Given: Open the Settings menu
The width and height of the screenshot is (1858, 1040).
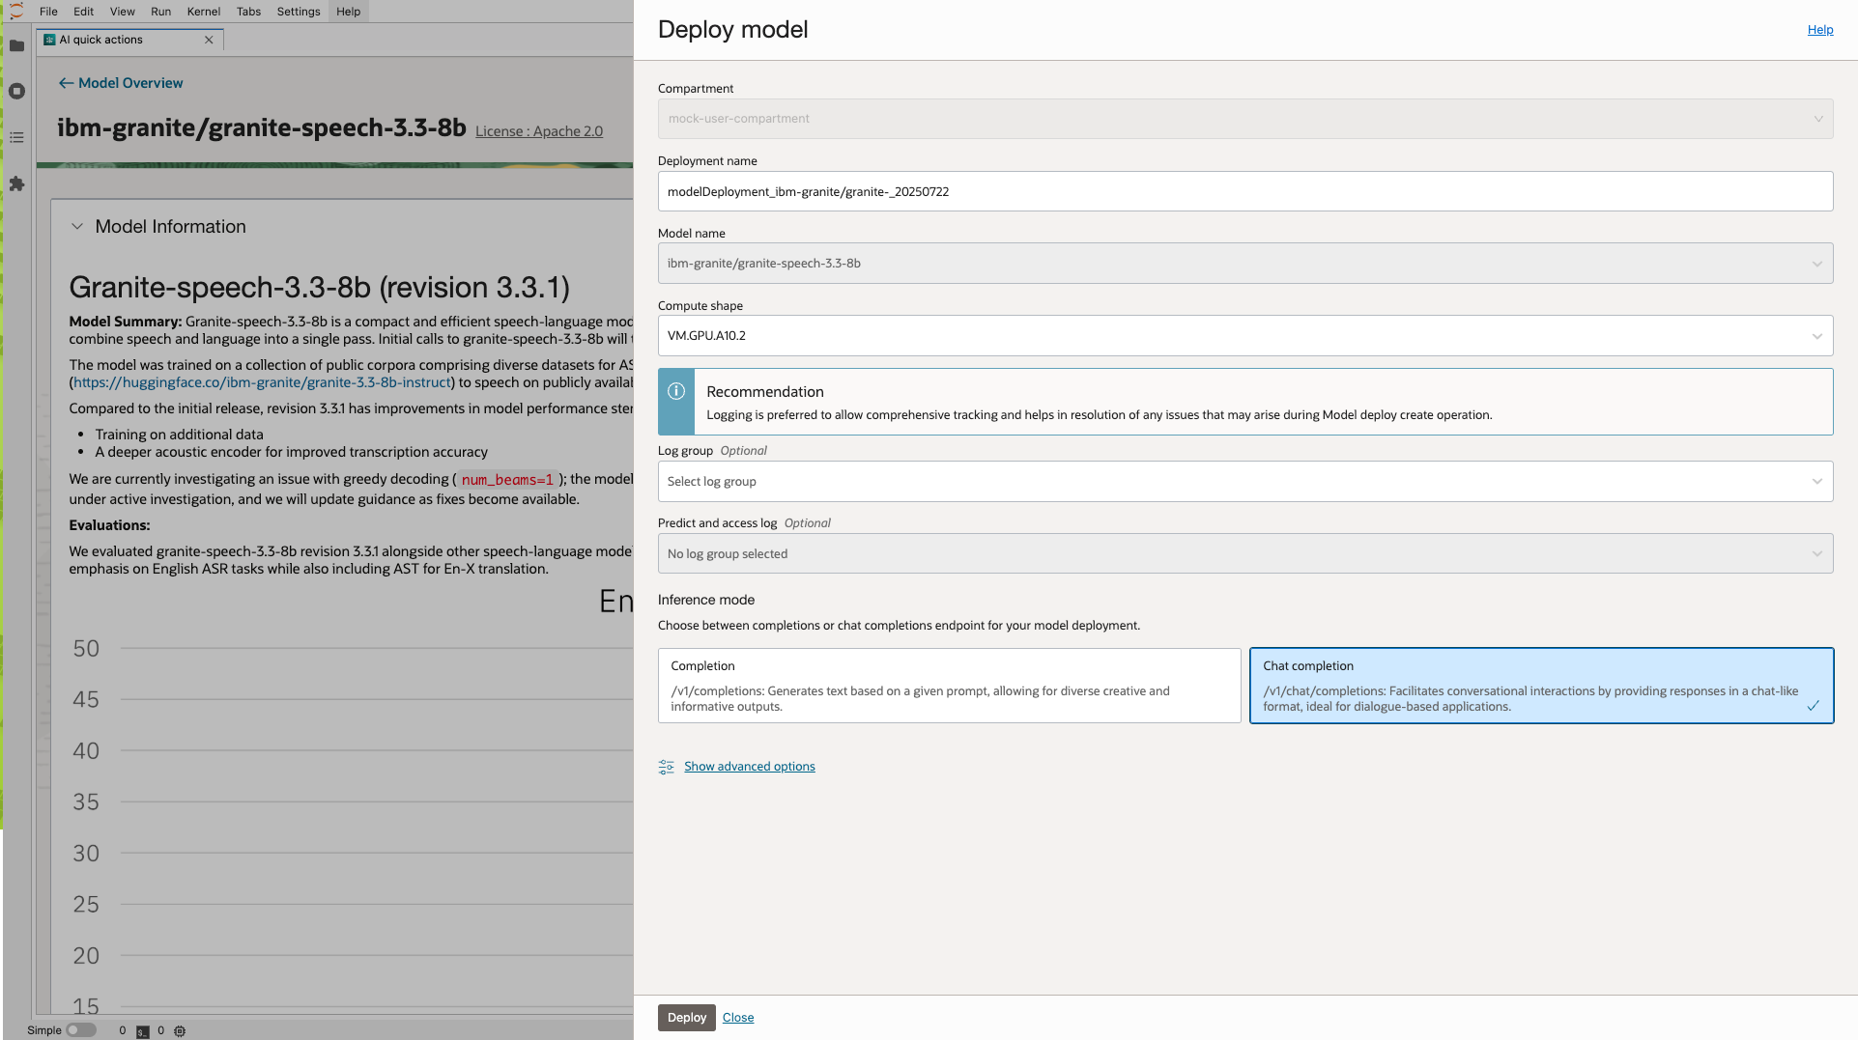Looking at the screenshot, I should (x=299, y=12).
